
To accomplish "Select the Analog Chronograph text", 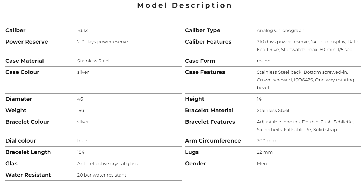I will click(x=281, y=30).
